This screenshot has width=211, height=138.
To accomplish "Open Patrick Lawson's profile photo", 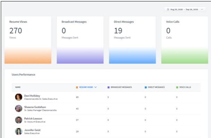I will pyautogui.click(x=19, y=120).
